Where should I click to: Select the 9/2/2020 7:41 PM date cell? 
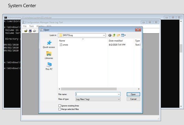[x=117, y=45]
